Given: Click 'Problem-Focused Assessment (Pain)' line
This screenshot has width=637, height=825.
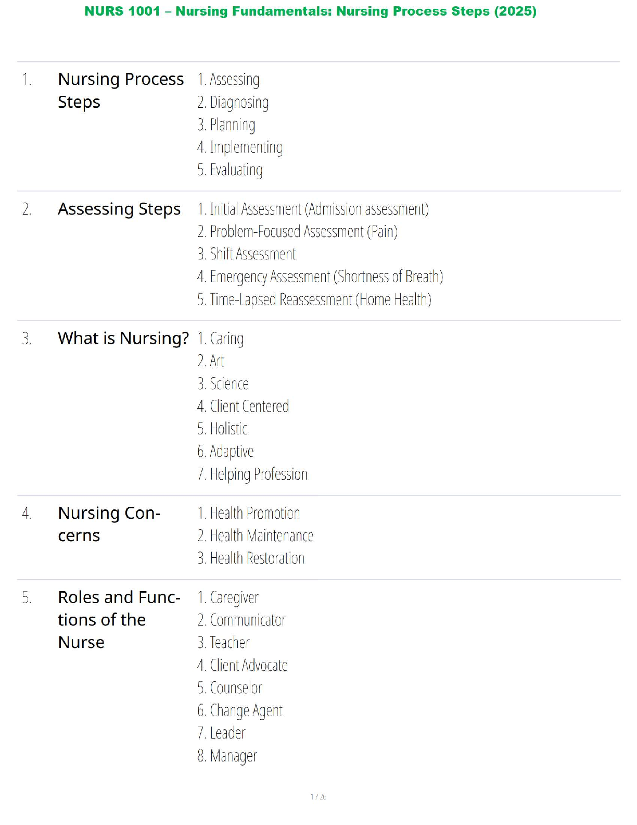Looking at the screenshot, I should click(x=298, y=232).
